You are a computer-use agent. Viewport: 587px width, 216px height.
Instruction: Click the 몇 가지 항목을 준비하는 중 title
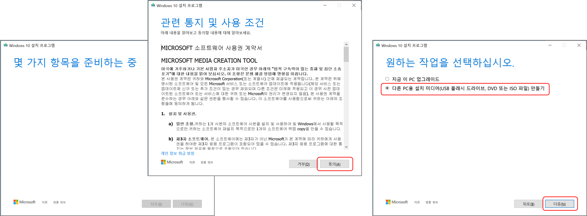[x=75, y=62]
